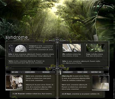Open the CONTACT US page
The image size is (115, 99).
coord(96,72)
